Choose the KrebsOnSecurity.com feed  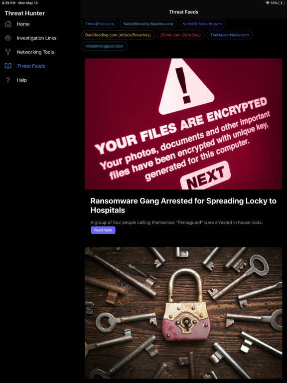(x=202, y=24)
